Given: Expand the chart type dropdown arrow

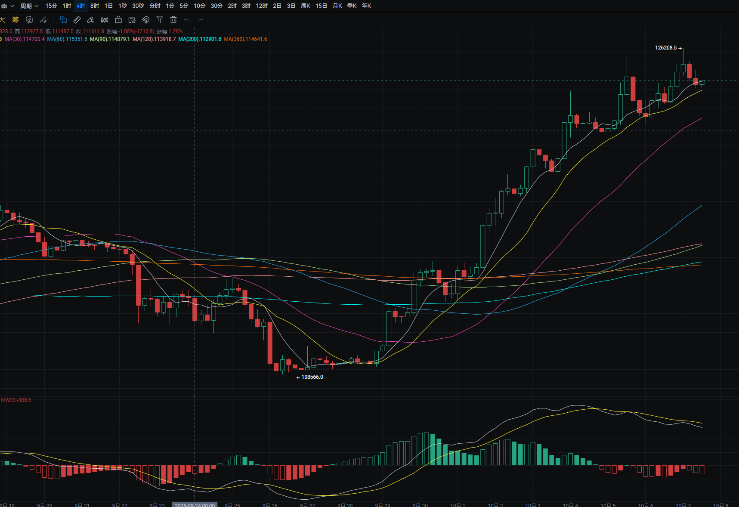Looking at the screenshot, I should click(12, 6).
